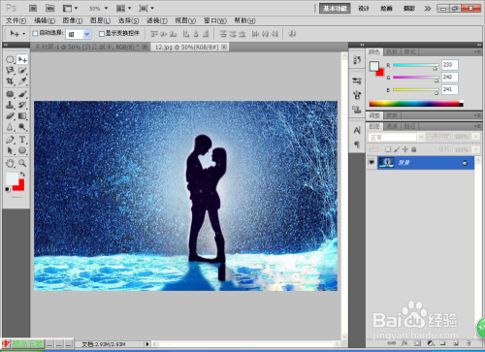The height and width of the screenshot is (352, 485).
Task: Open the 文件(F) menu
Action: point(16,20)
